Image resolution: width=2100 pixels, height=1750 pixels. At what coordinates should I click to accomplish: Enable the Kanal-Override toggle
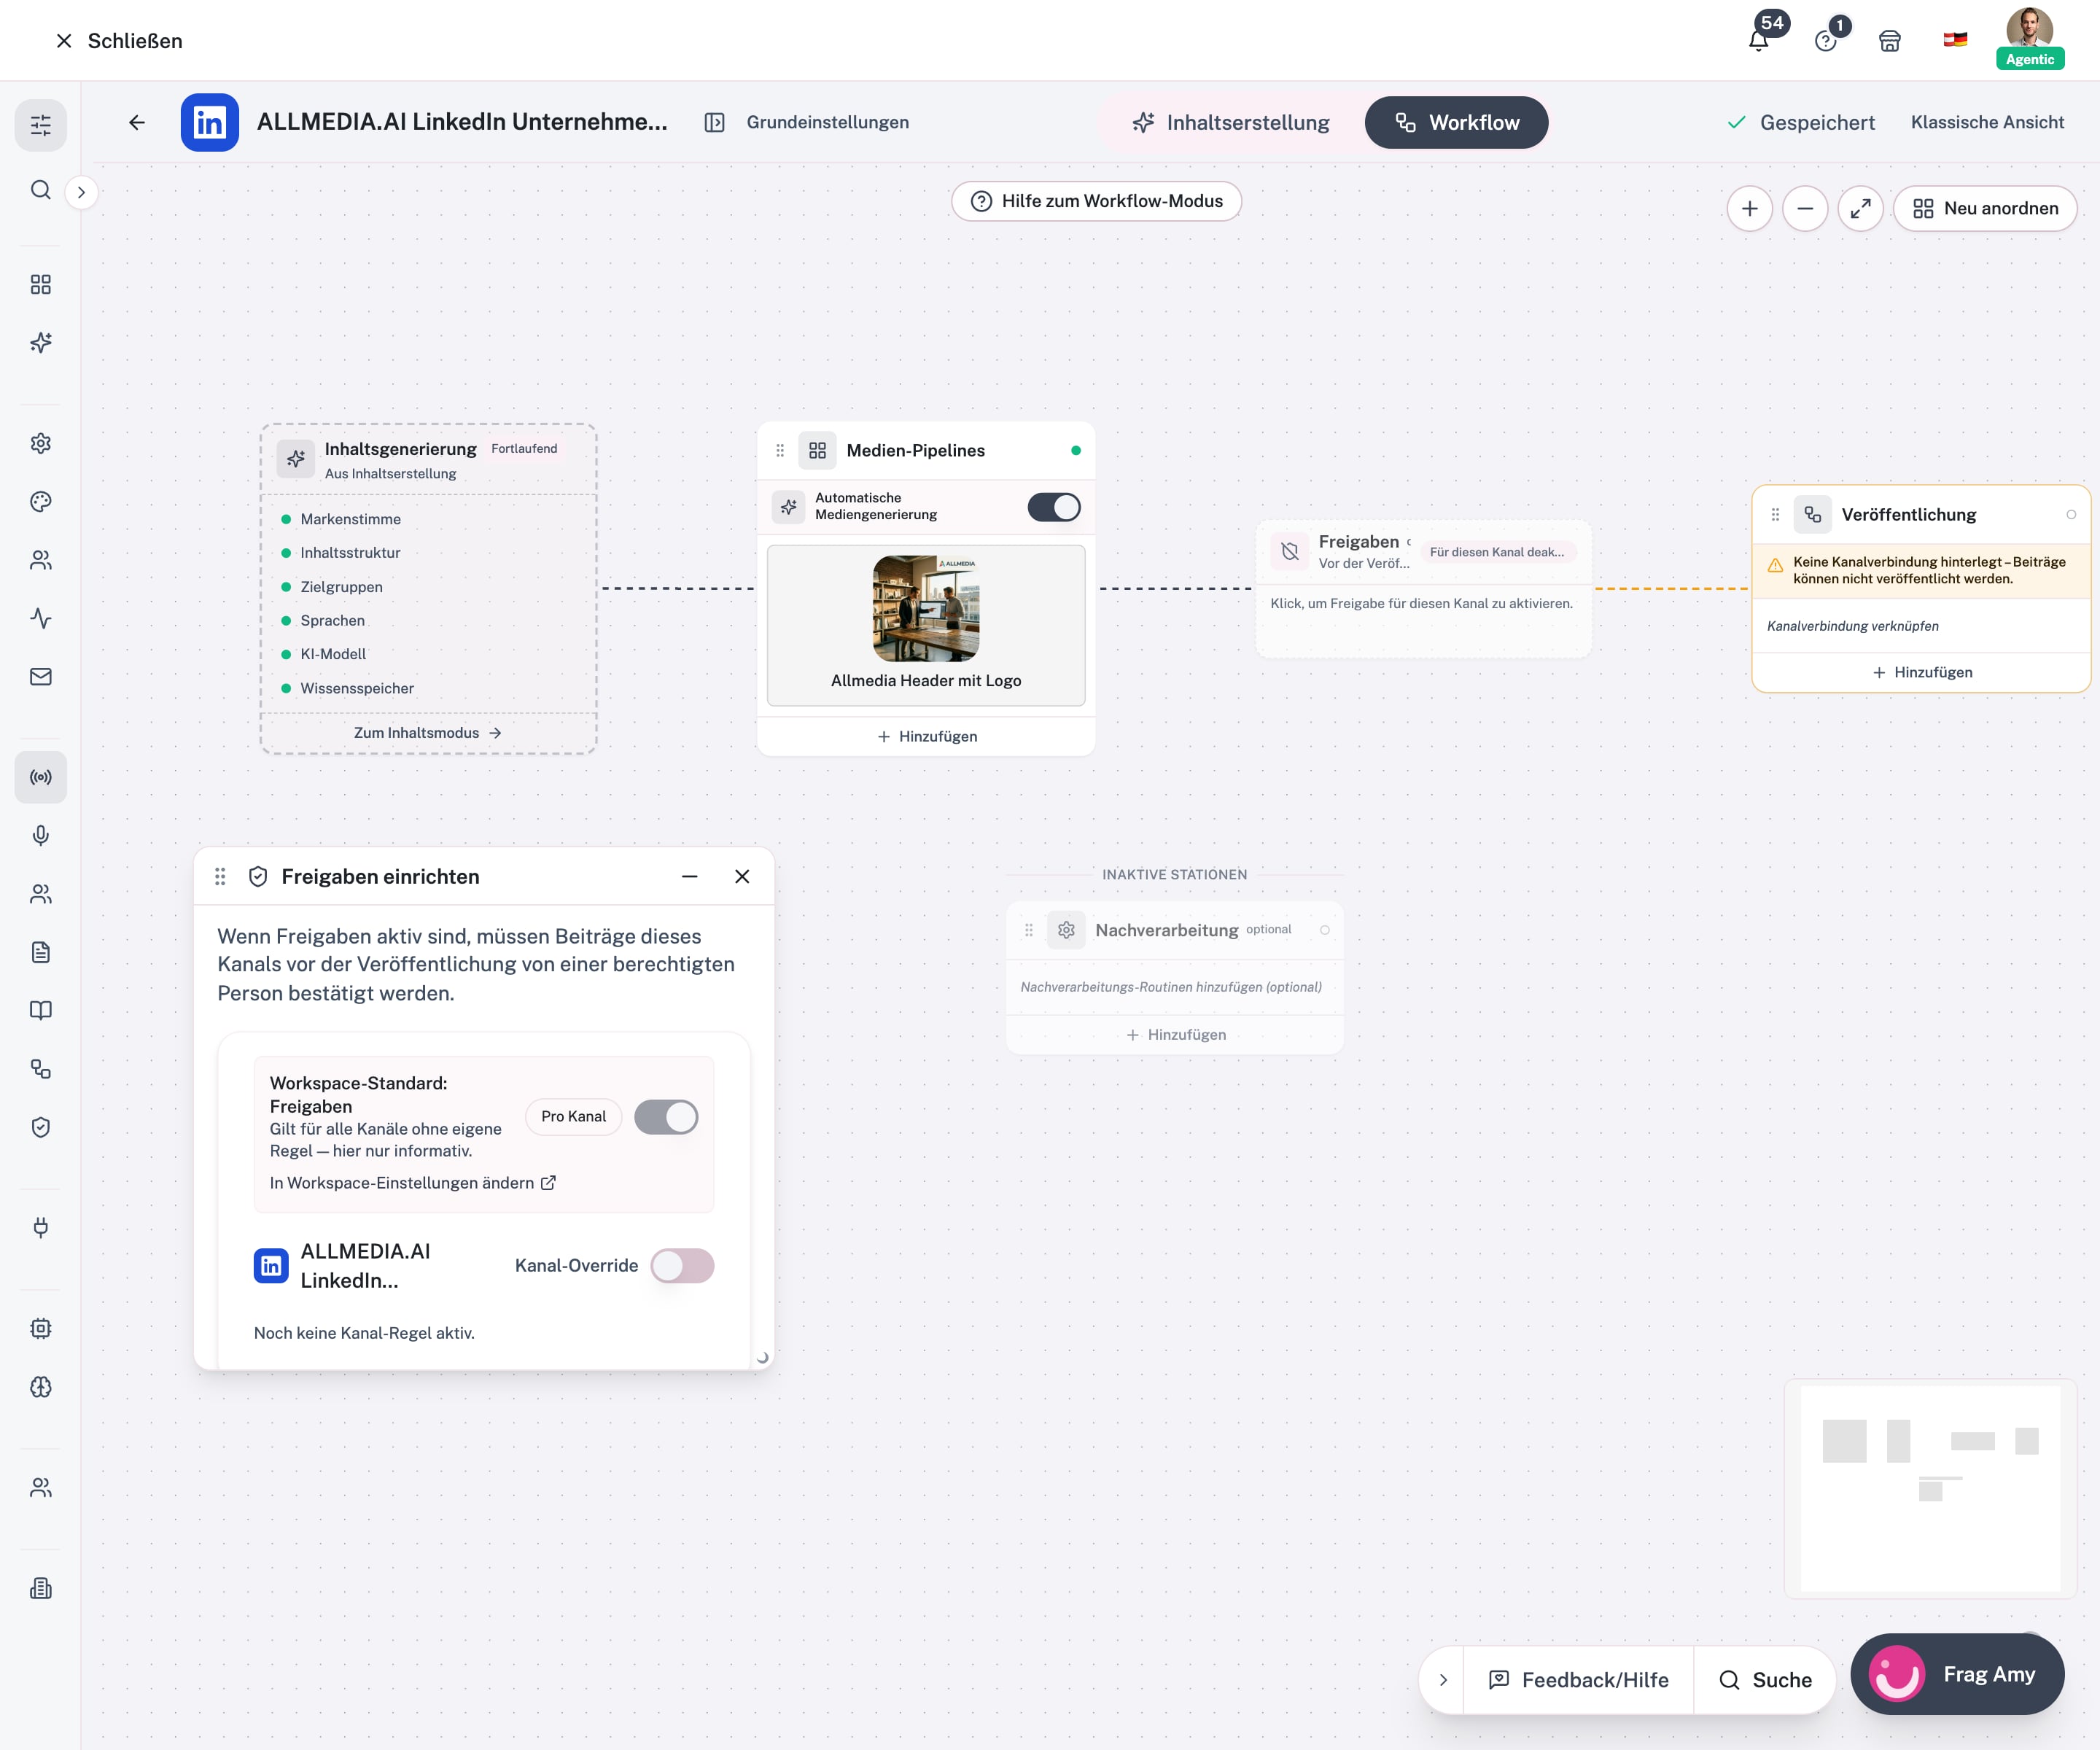(x=682, y=1266)
